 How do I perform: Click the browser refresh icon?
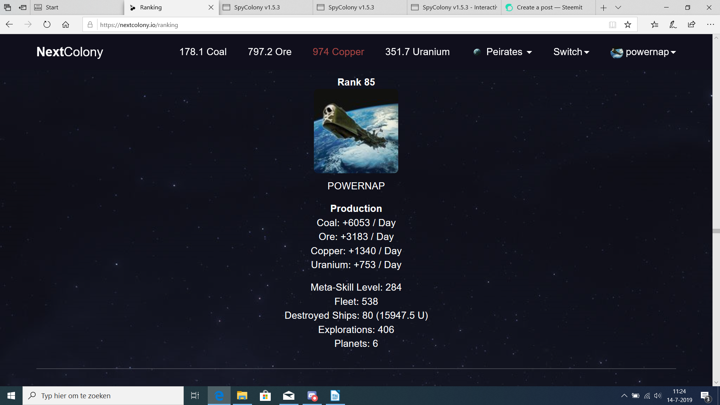47,25
